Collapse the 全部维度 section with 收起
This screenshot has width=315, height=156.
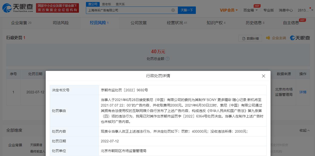click(x=305, y=130)
